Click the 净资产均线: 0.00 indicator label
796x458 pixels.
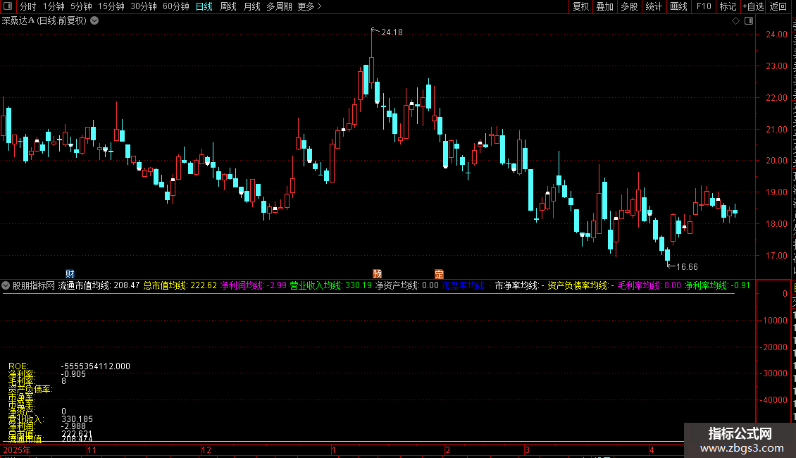(x=406, y=285)
